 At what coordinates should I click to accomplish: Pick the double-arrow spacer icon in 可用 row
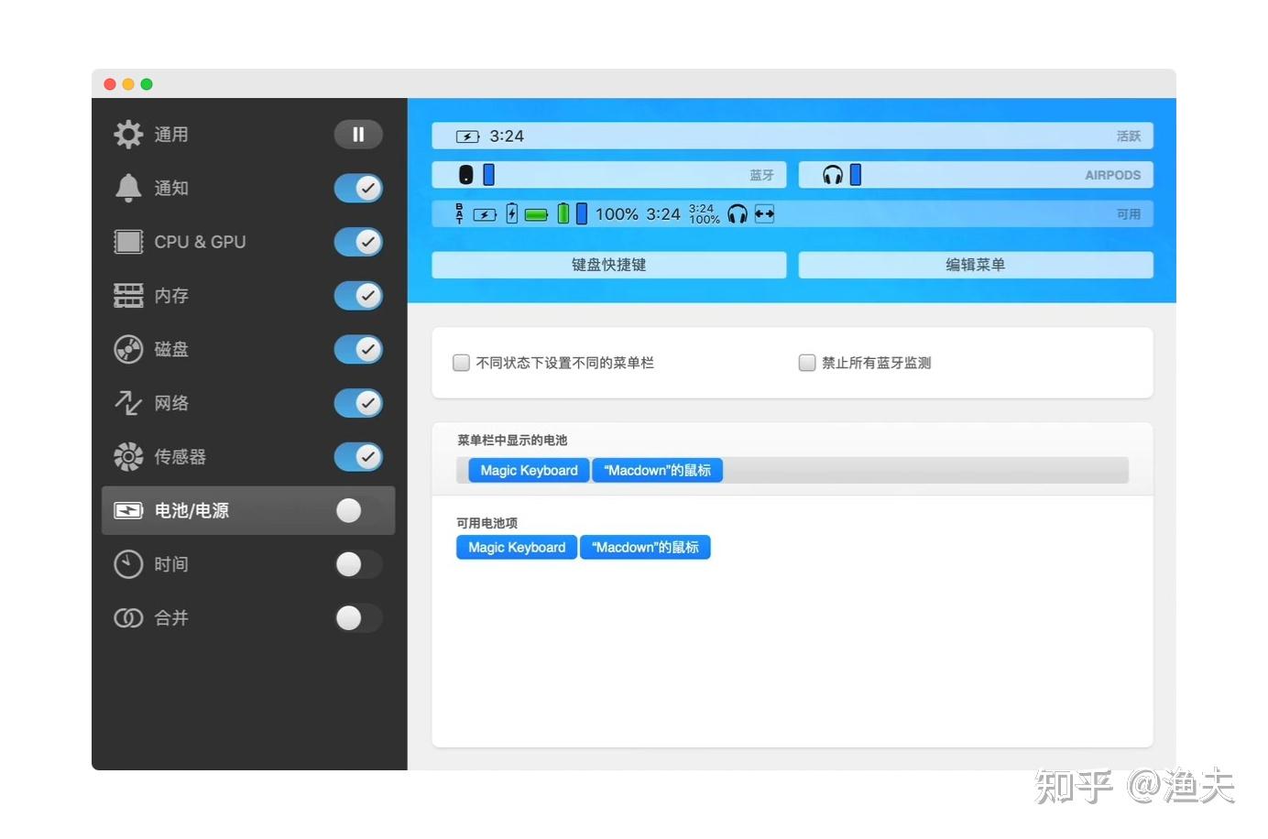[x=765, y=214]
